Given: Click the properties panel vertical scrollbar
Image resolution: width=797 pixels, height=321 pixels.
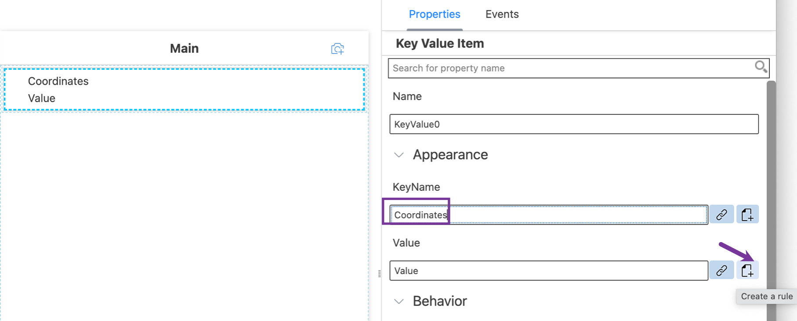Looking at the screenshot, I should [771, 201].
